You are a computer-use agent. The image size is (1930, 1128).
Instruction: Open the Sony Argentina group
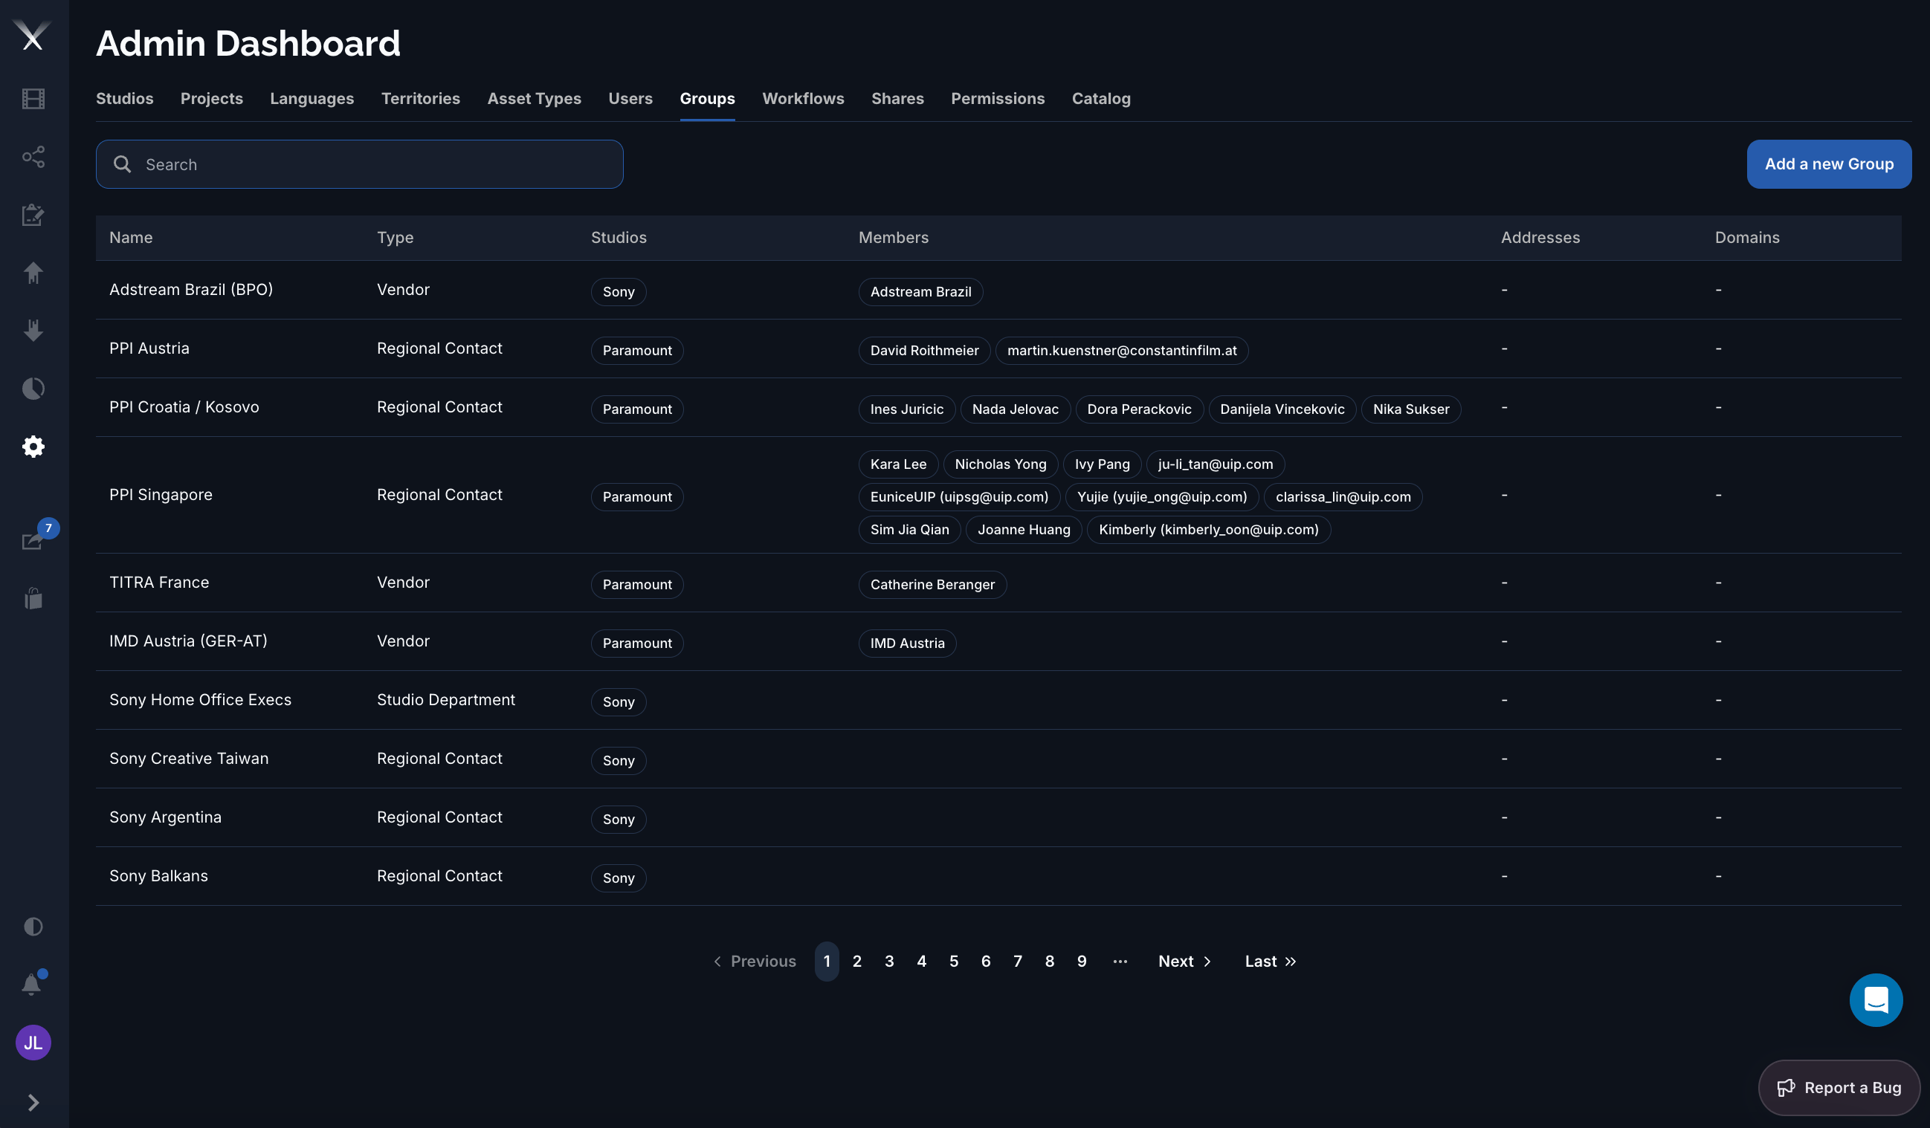coord(166,817)
